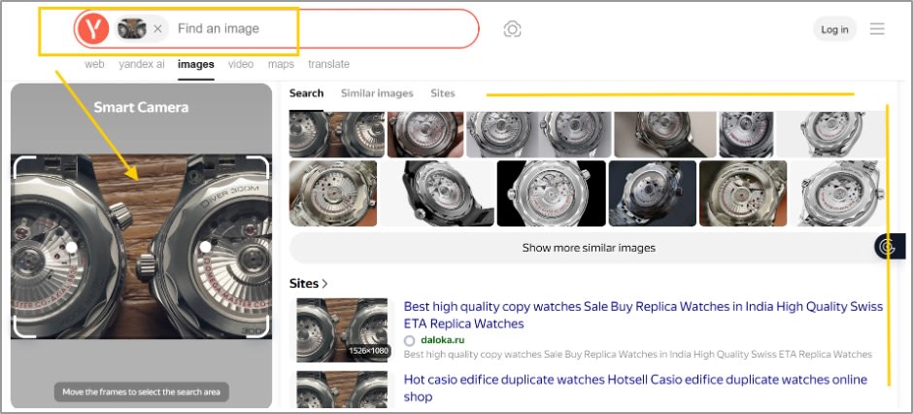
Task: Click the Smart Camera heading
Action: 141,107
